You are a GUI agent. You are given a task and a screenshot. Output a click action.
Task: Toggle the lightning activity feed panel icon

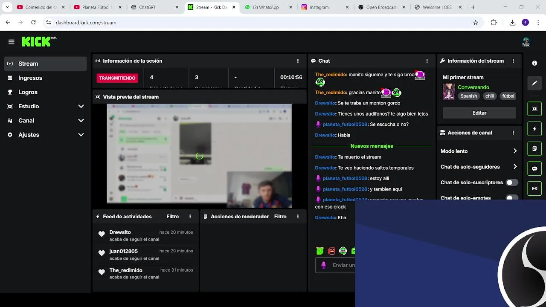pos(534,129)
